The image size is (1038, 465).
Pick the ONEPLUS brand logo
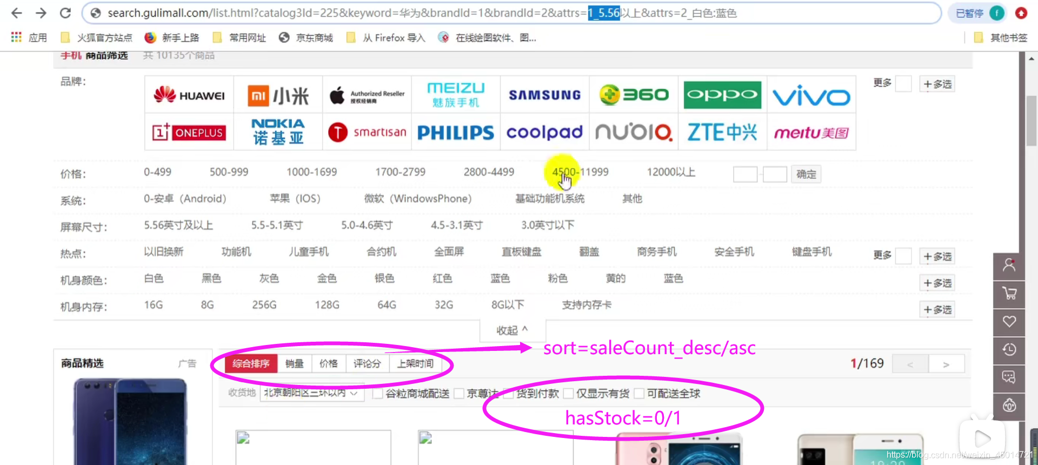point(189,132)
